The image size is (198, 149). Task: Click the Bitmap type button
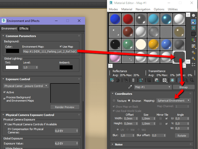pyautogui.click(x=184, y=87)
